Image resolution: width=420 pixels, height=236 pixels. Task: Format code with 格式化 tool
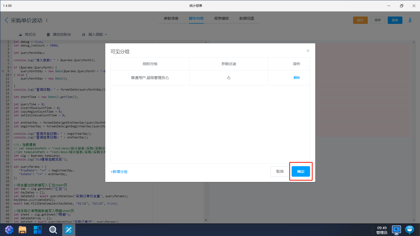(x=27, y=34)
